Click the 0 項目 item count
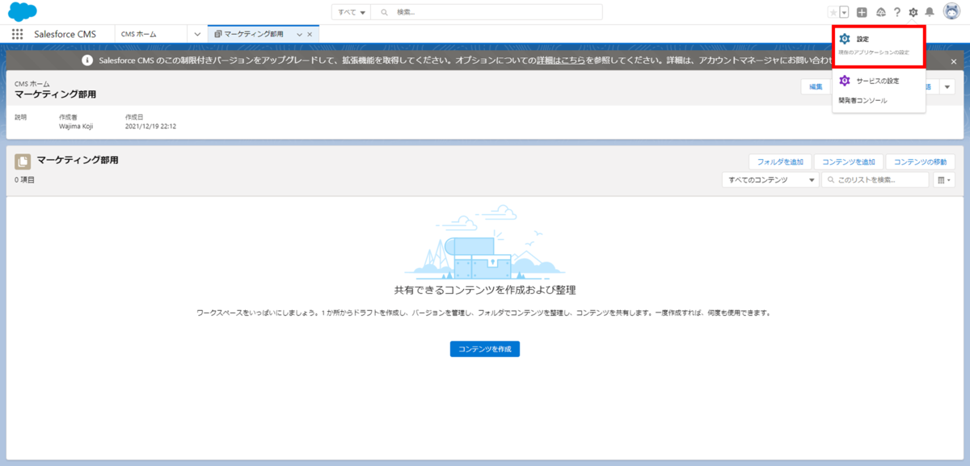This screenshot has height=466, width=970. pyautogui.click(x=24, y=180)
